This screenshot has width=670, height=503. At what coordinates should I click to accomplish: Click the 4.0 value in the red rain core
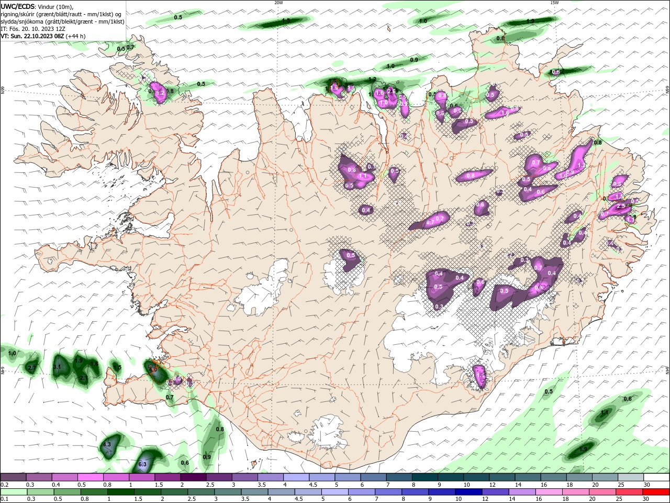click(153, 369)
